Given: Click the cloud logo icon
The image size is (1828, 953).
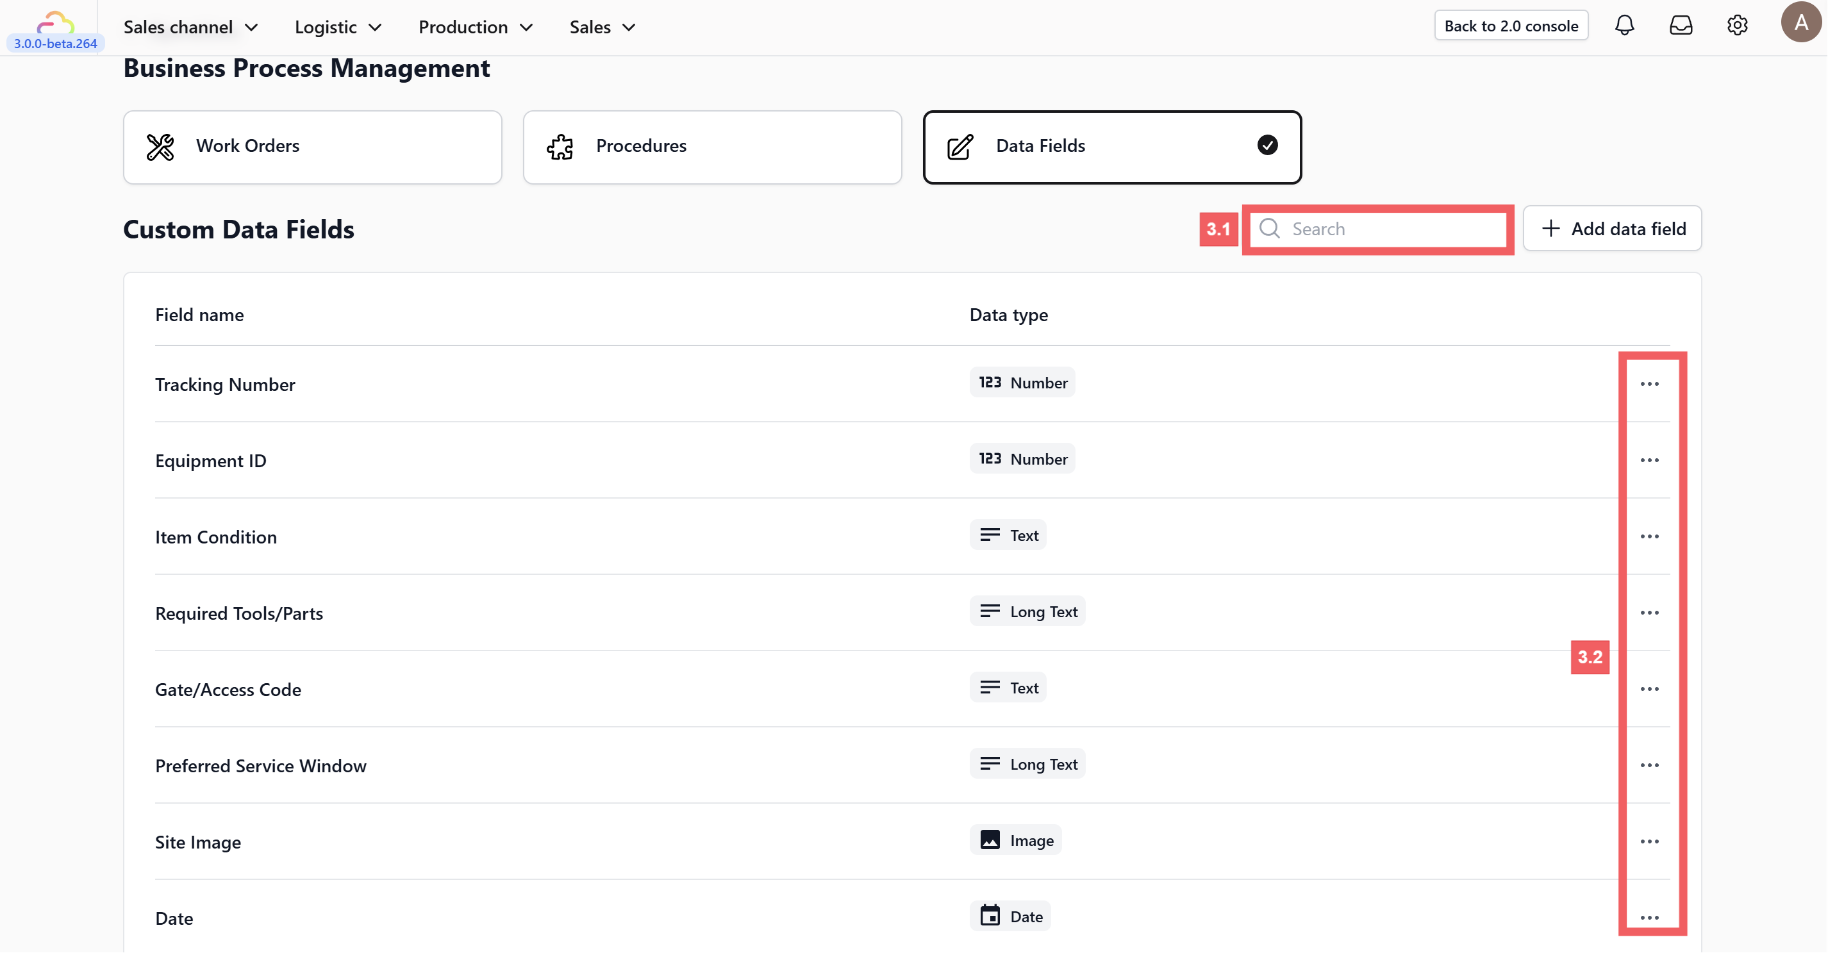Looking at the screenshot, I should [x=55, y=22].
